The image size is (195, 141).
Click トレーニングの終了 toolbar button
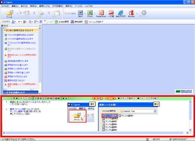pos(94,22)
